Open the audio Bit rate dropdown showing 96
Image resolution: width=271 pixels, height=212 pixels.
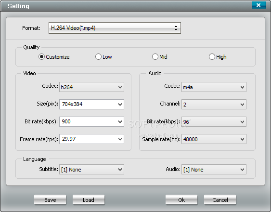pos(214,121)
